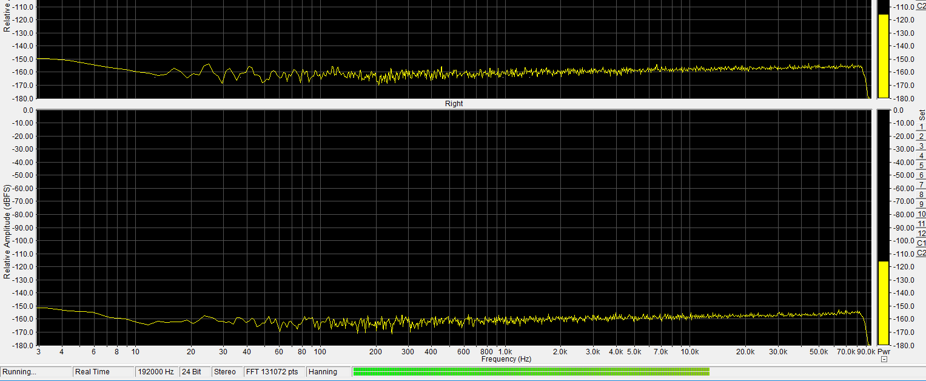Screen dimensions: 926x381
Task: Click the 'Pwr' label under the meter
Action: [884, 352]
